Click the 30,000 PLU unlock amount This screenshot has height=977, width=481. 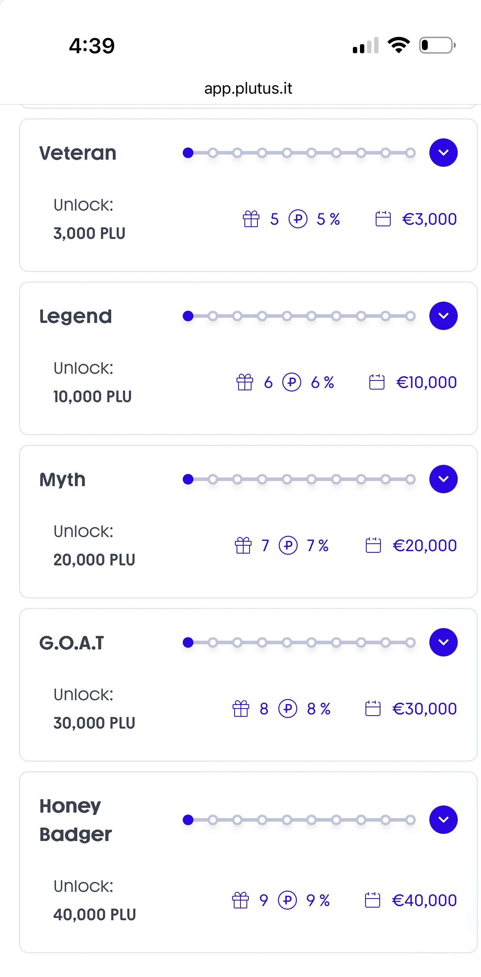tap(94, 723)
